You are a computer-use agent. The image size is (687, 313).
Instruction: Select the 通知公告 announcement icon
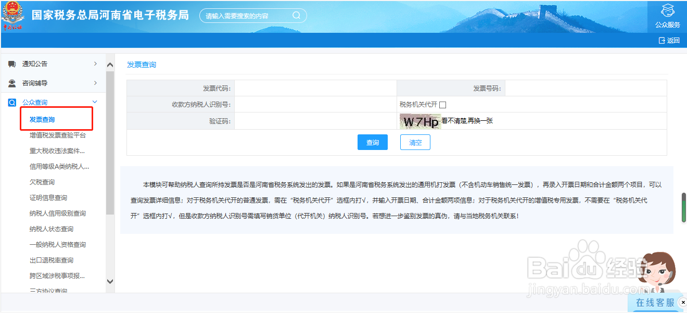[12, 64]
